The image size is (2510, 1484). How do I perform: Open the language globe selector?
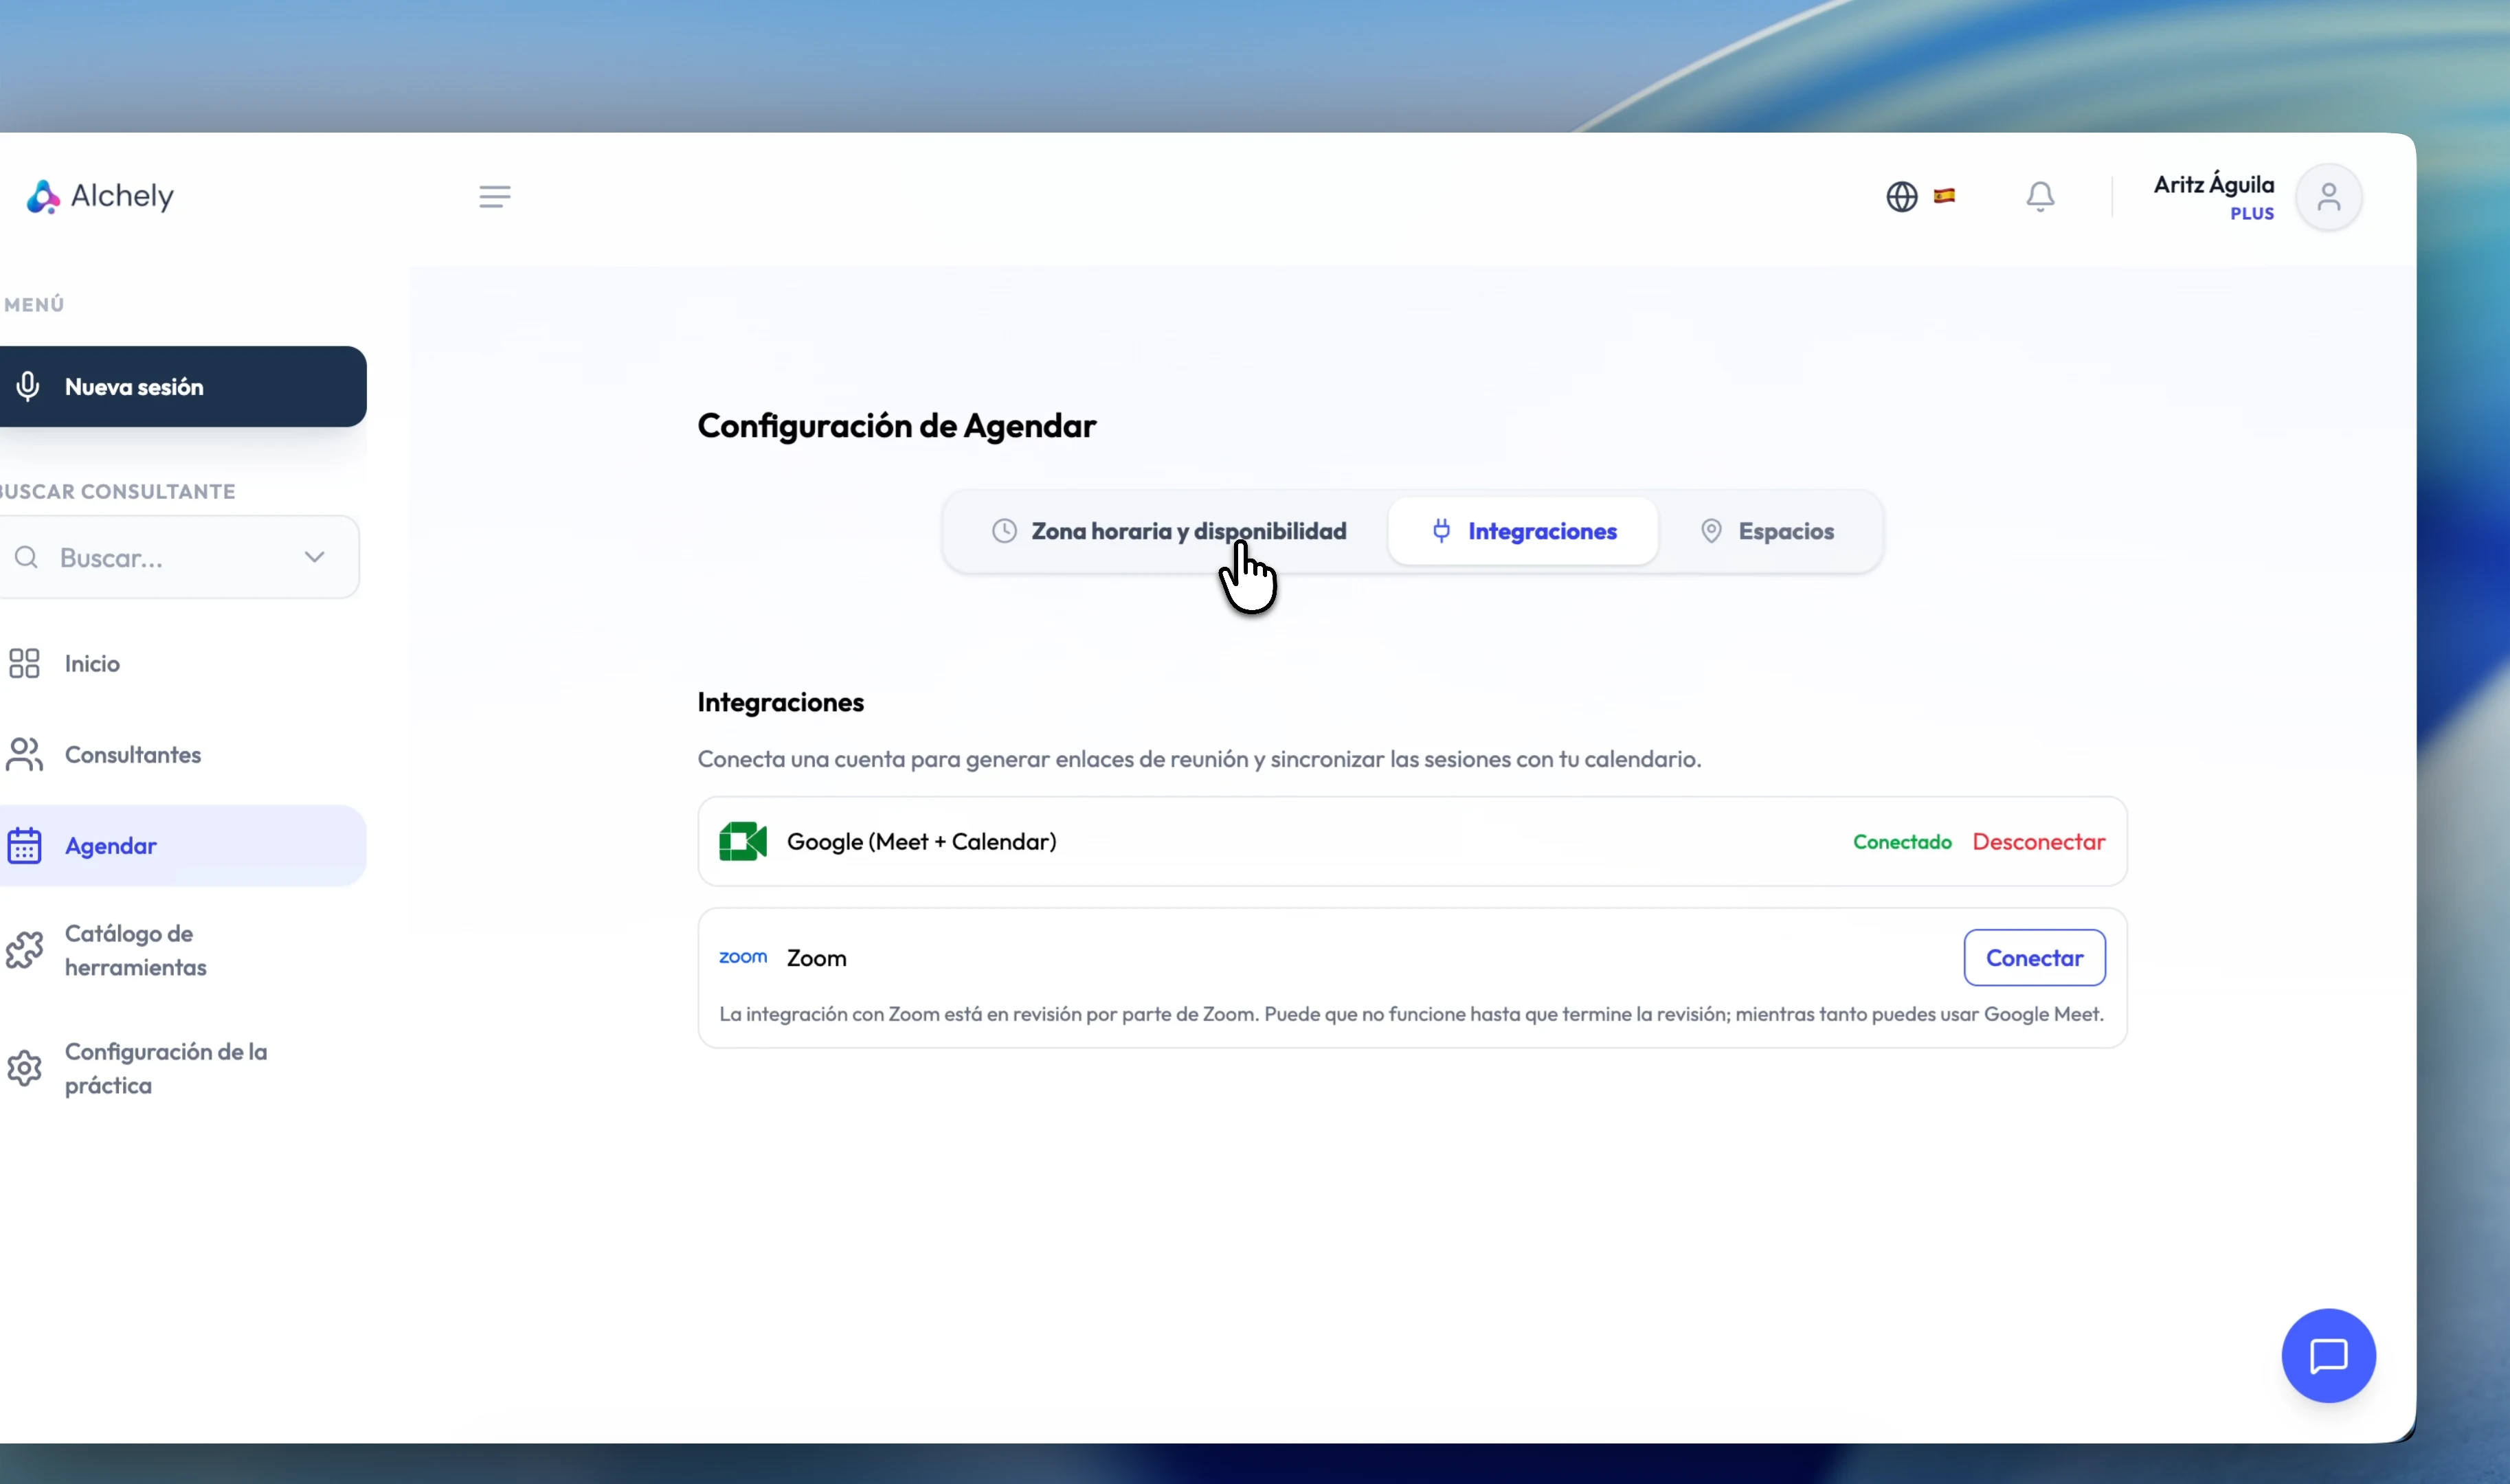pyautogui.click(x=1901, y=196)
